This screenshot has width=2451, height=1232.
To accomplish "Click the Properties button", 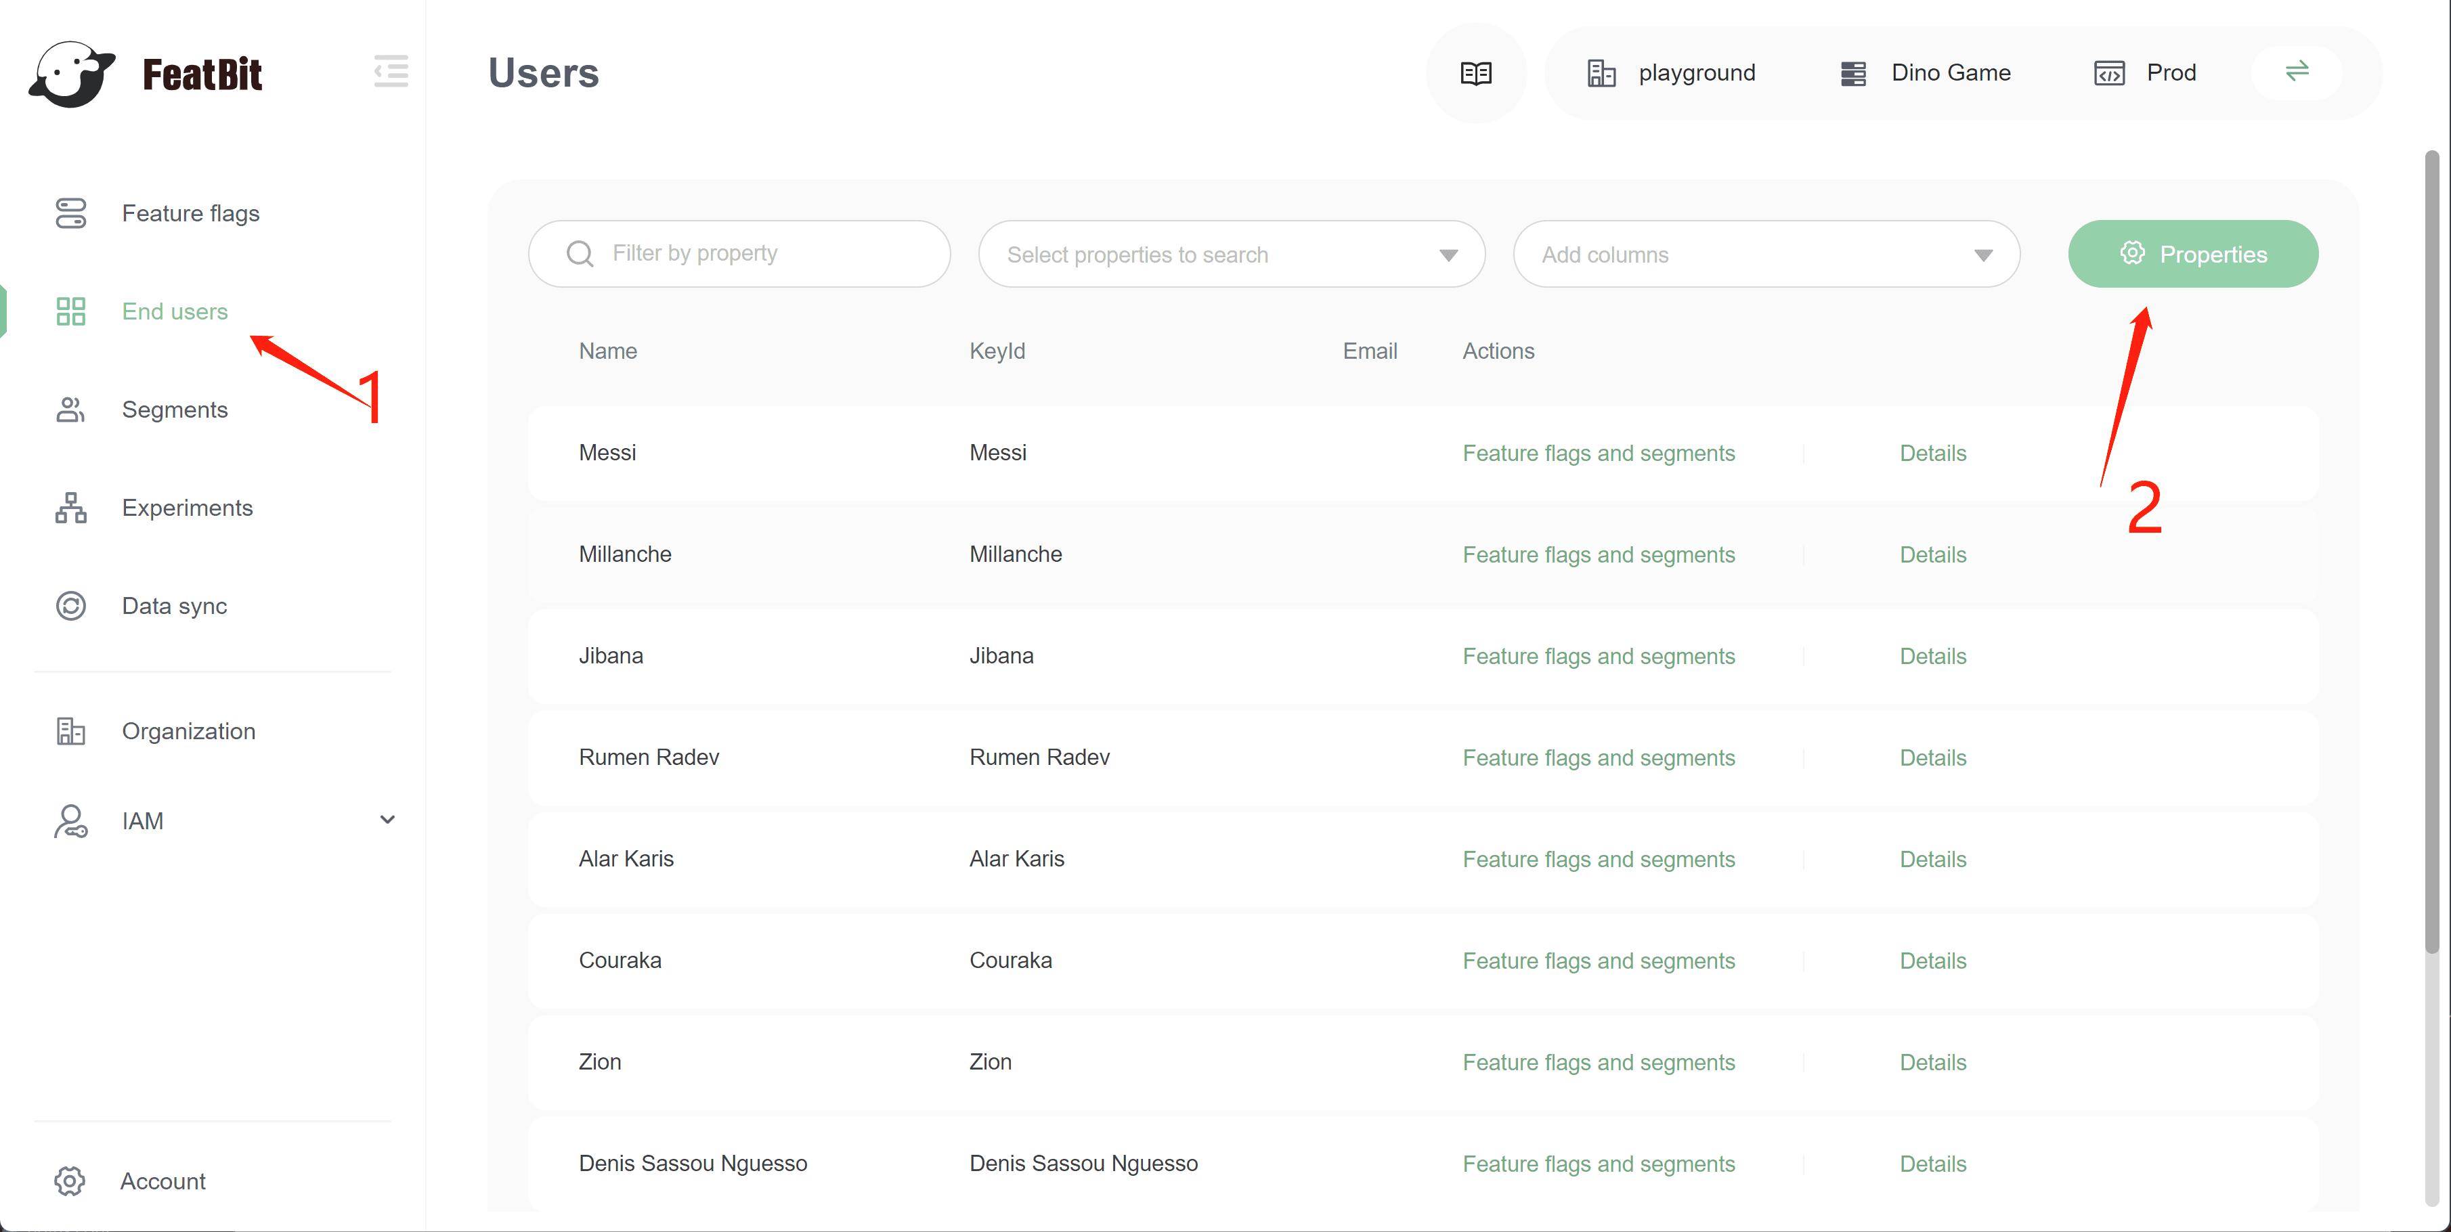I will click(x=2192, y=255).
